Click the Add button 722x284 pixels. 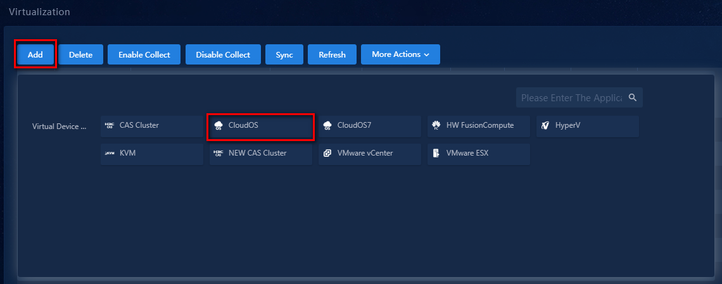pos(35,54)
